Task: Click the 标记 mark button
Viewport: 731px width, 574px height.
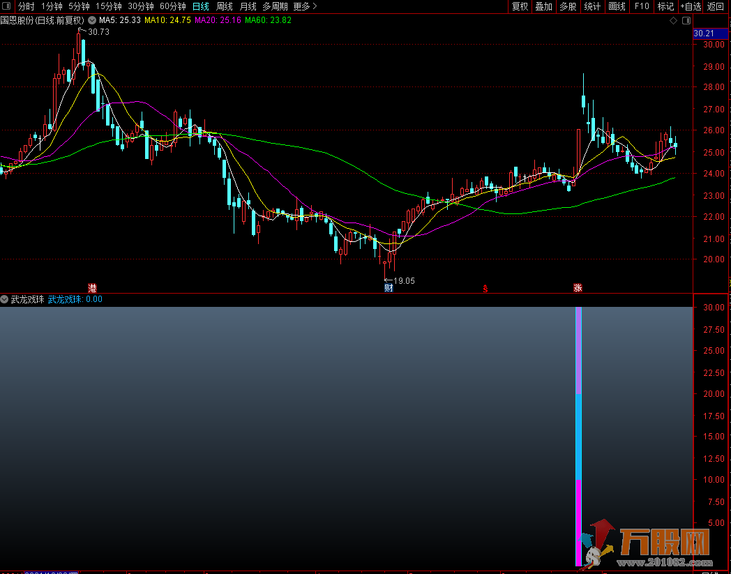Action: coord(665,6)
